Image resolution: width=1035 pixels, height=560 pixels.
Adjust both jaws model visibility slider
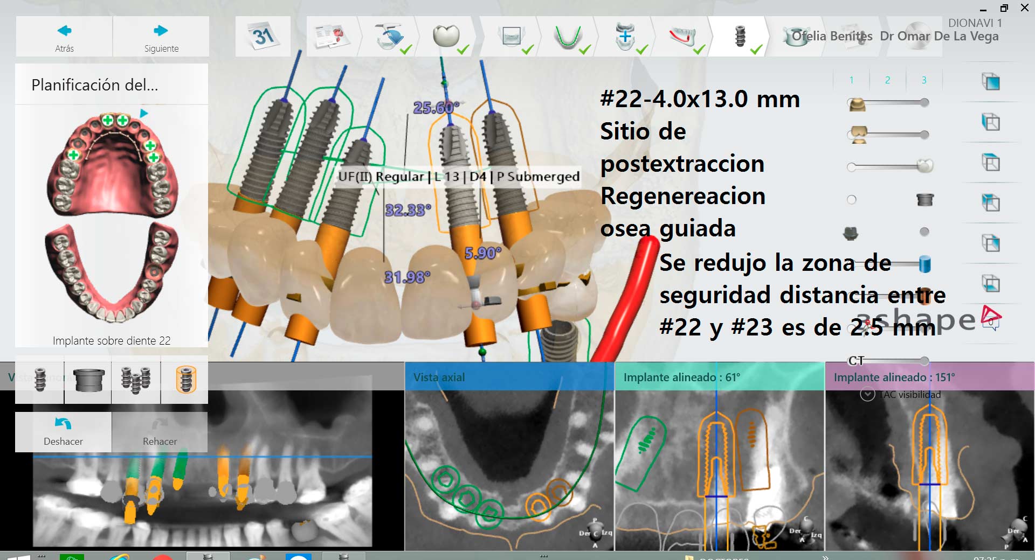click(x=888, y=135)
